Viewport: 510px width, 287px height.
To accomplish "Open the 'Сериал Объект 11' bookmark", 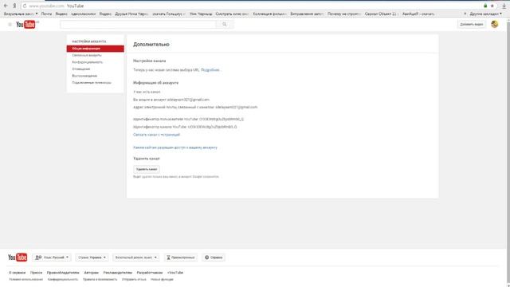I will 381,14.
